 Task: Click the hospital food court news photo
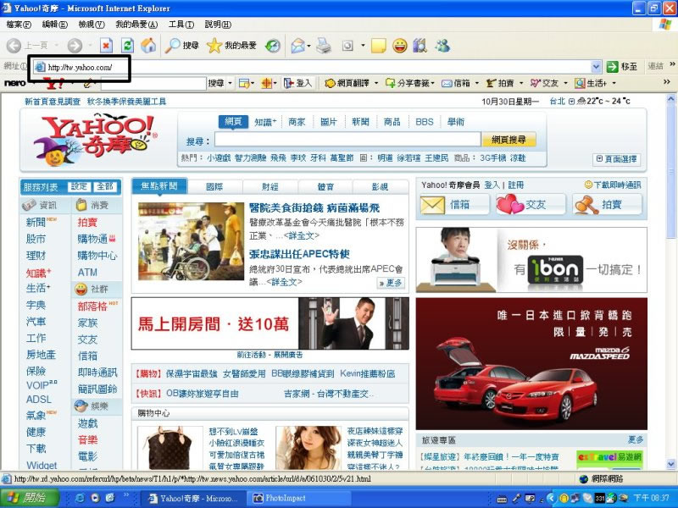(192, 241)
